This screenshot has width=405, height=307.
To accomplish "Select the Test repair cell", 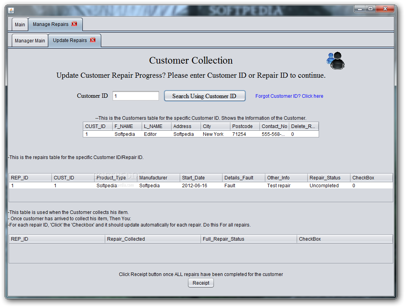I will 286,185.
